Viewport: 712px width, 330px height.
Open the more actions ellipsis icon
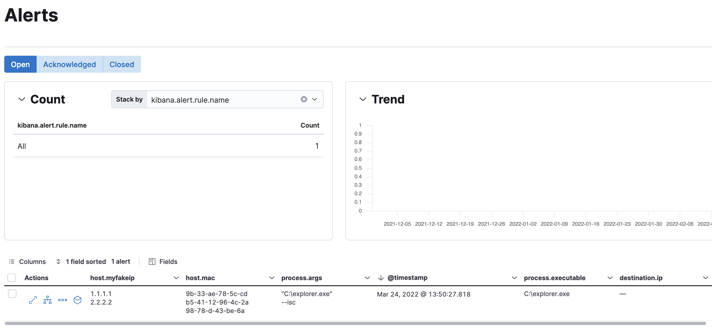tap(62, 300)
